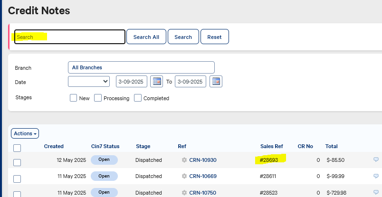382x197 pixels.
Task: Toggle the select-all header checkbox
Action: [17, 148]
